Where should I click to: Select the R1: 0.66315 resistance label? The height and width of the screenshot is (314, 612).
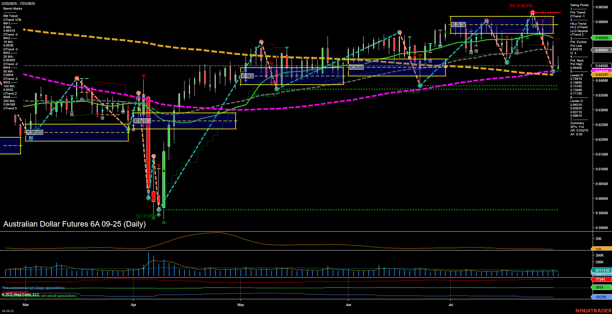point(521,6)
